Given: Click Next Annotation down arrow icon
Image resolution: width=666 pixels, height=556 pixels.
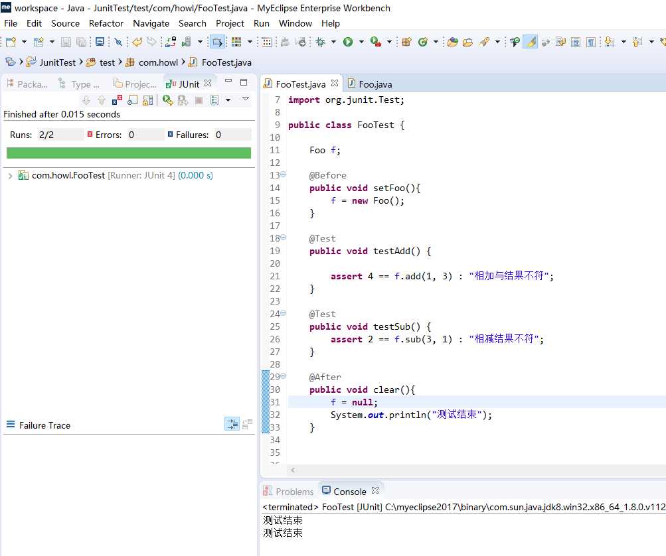Looking at the screenshot, I should click(610, 42).
